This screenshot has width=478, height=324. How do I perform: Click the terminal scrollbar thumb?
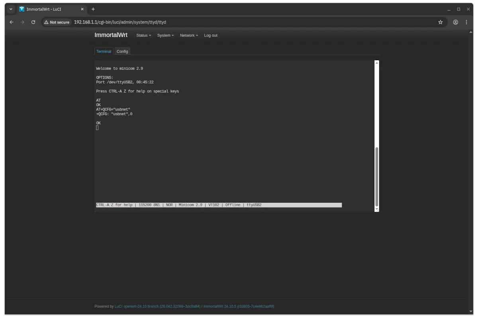pos(377,176)
